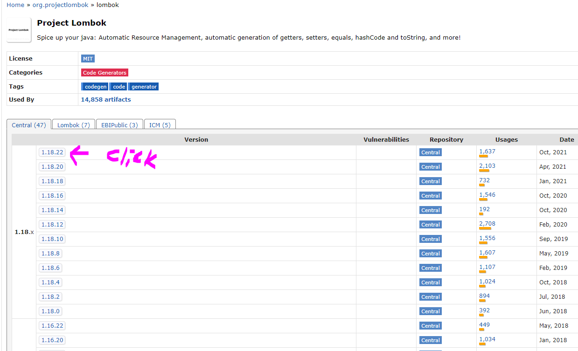
Task: Open version 1.18.6
Action: 50,268
